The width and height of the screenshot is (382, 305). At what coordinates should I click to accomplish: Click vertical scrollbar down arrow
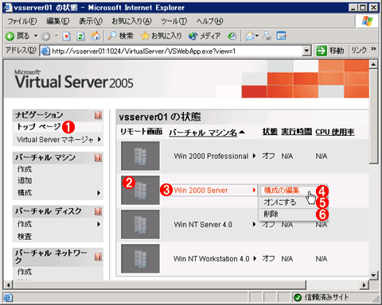[x=373, y=276]
